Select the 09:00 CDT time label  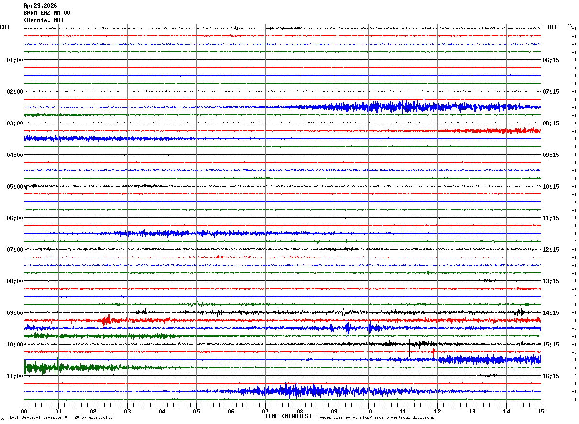pos(15,313)
